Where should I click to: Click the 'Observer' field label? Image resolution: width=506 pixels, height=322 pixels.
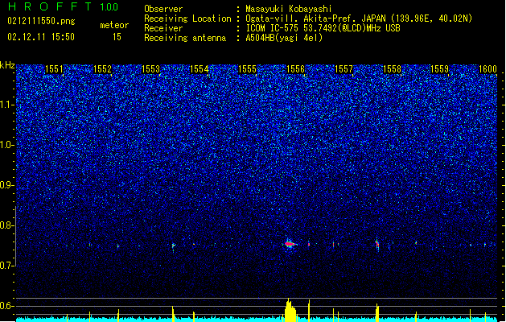point(163,9)
